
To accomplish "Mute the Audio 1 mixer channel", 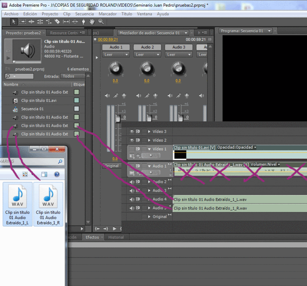I will click(x=107, y=96).
